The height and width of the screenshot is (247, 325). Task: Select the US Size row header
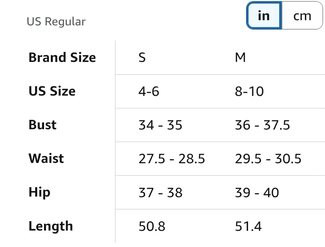(52, 91)
